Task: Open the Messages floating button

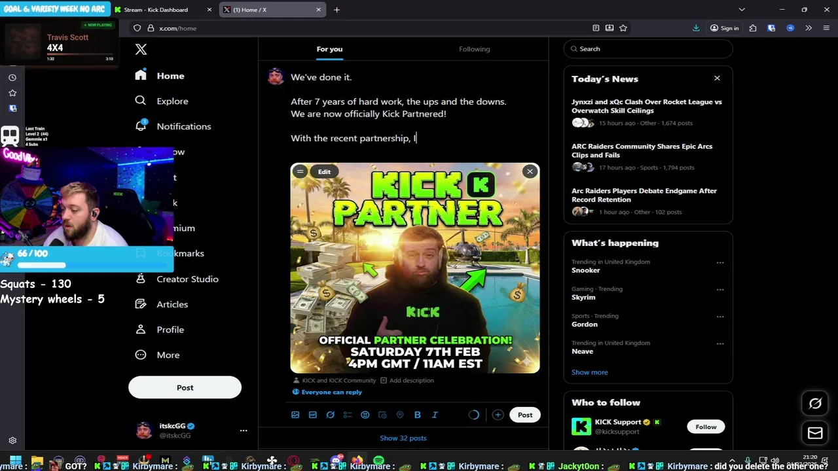Action: 815,433
